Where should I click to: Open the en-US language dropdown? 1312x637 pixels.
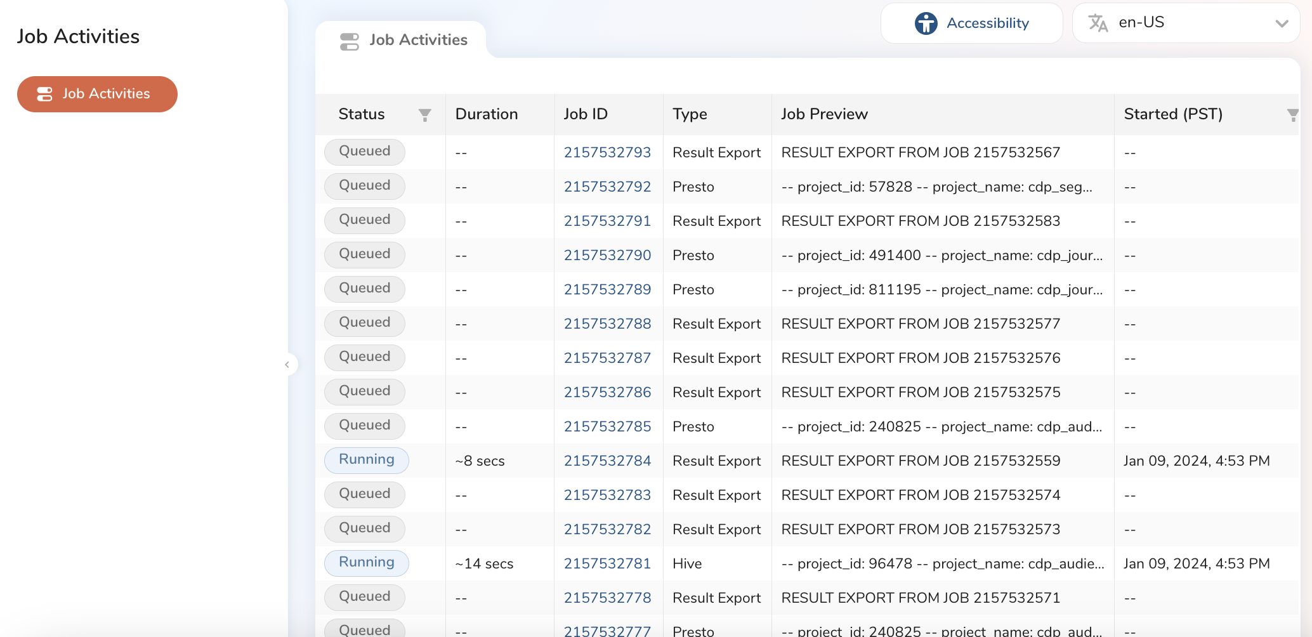1185,23
